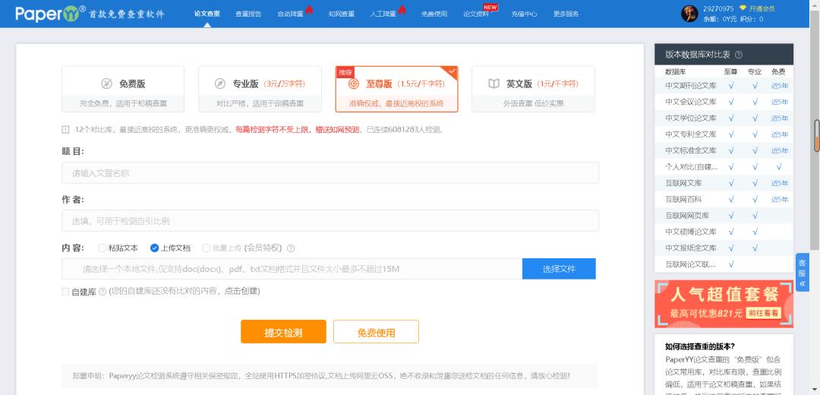Click the compass icon on 专业版 card

click(220, 84)
